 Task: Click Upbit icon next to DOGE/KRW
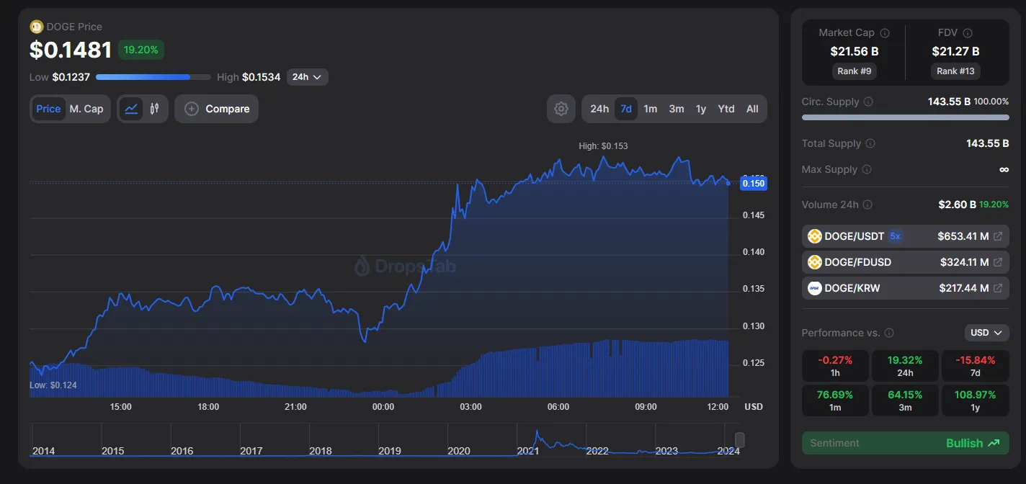point(815,288)
